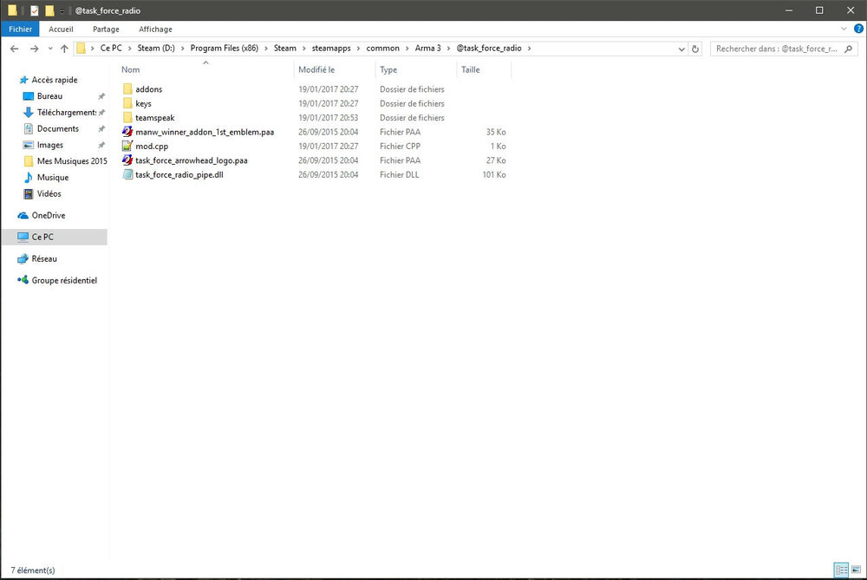
Task: Open Téléchargements in the navigation pane
Action: pos(67,112)
